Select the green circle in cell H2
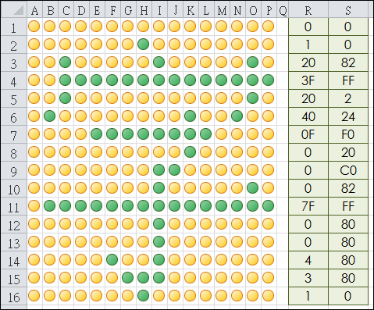Screen dimensions: 374x310 click(143, 45)
